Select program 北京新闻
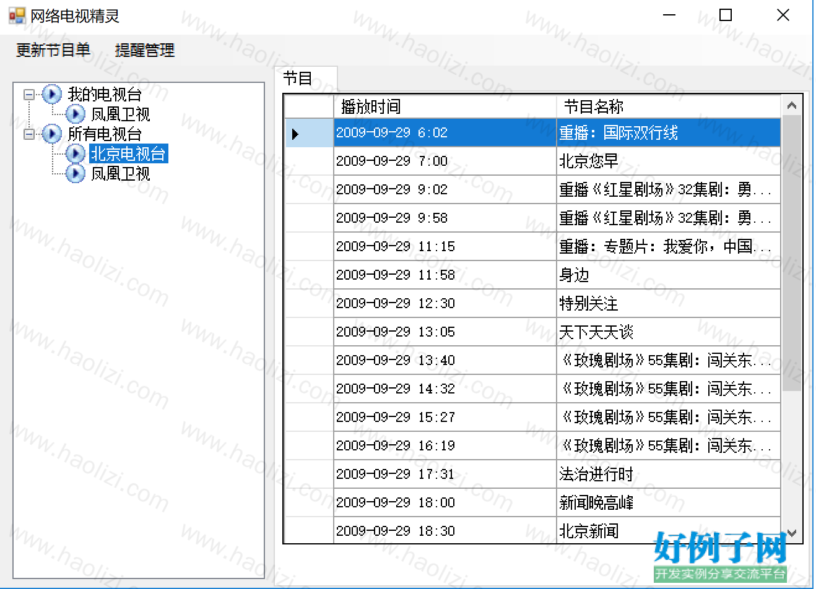The image size is (816, 589). (669, 530)
